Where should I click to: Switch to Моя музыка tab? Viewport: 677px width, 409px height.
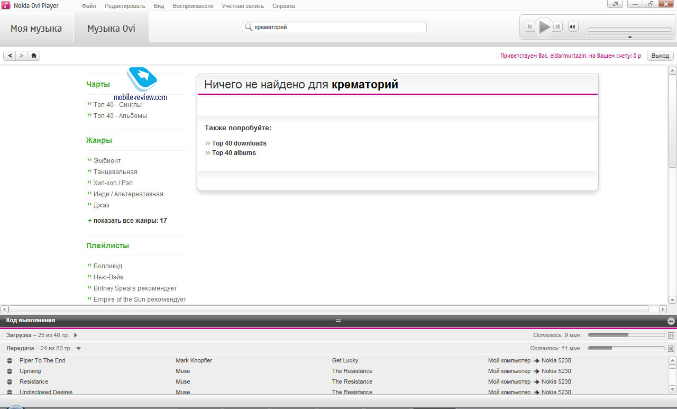click(x=36, y=28)
